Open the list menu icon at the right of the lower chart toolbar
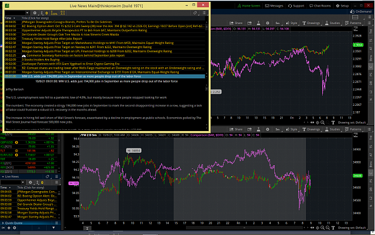 point(369,129)
